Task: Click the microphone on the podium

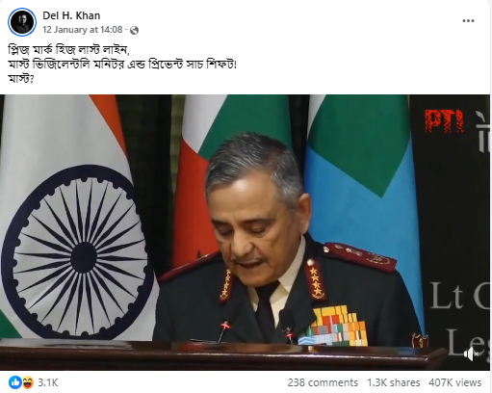Action: (223, 331)
